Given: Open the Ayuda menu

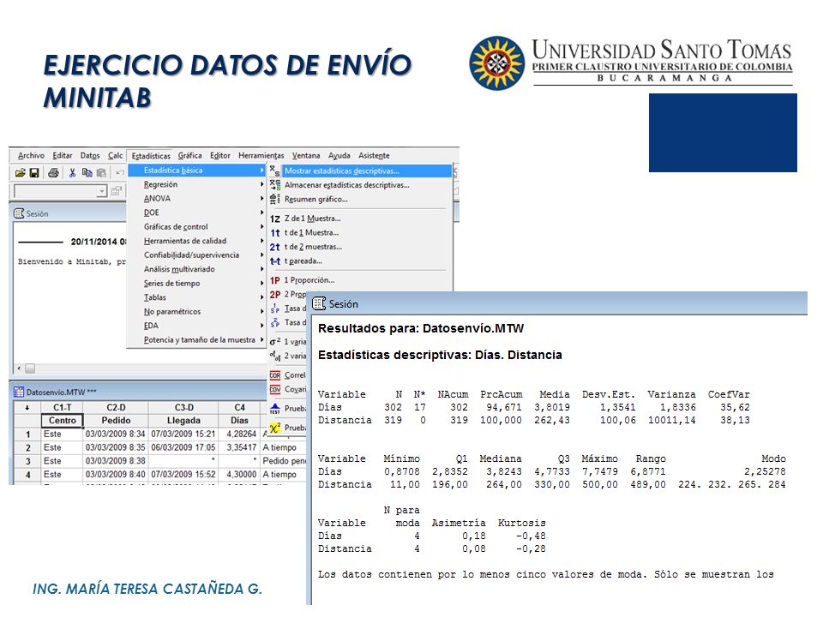Looking at the screenshot, I should pos(339,155).
